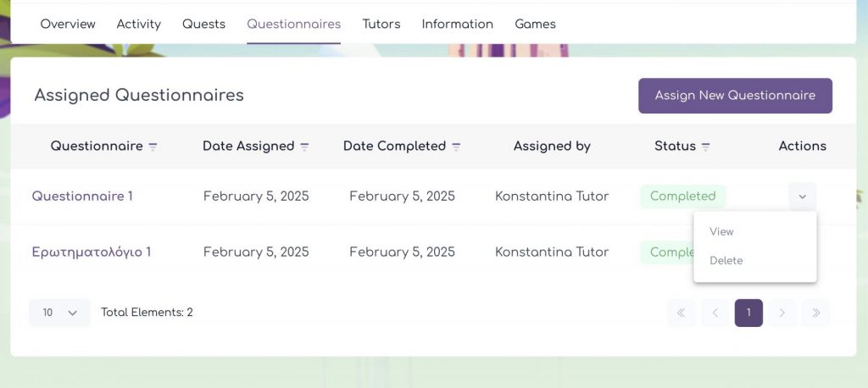Screen dimensions: 868x388
Task: Click the Status column filter icon
Action: [x=705, y=147]
